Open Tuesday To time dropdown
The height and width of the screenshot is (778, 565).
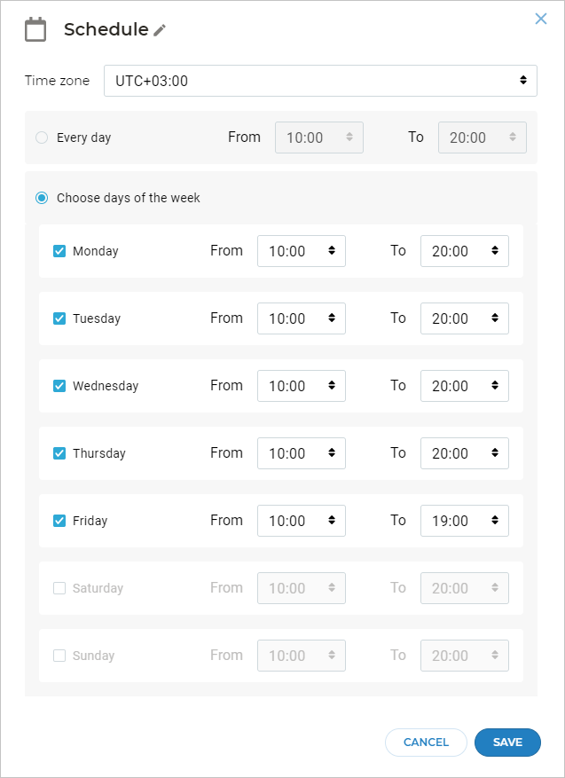pyautogui.click(x=465, y=318)
